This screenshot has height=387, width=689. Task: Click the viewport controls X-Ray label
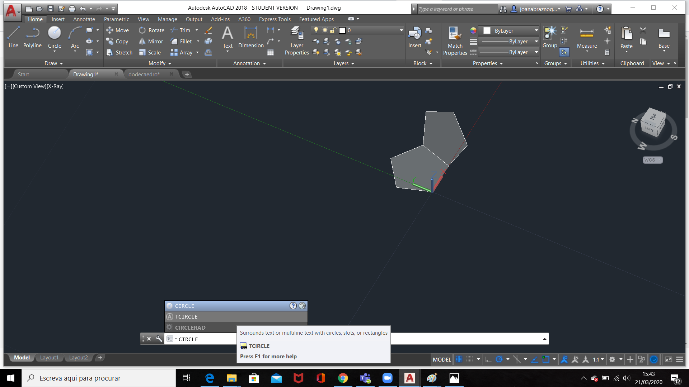[x=55, y=86]
